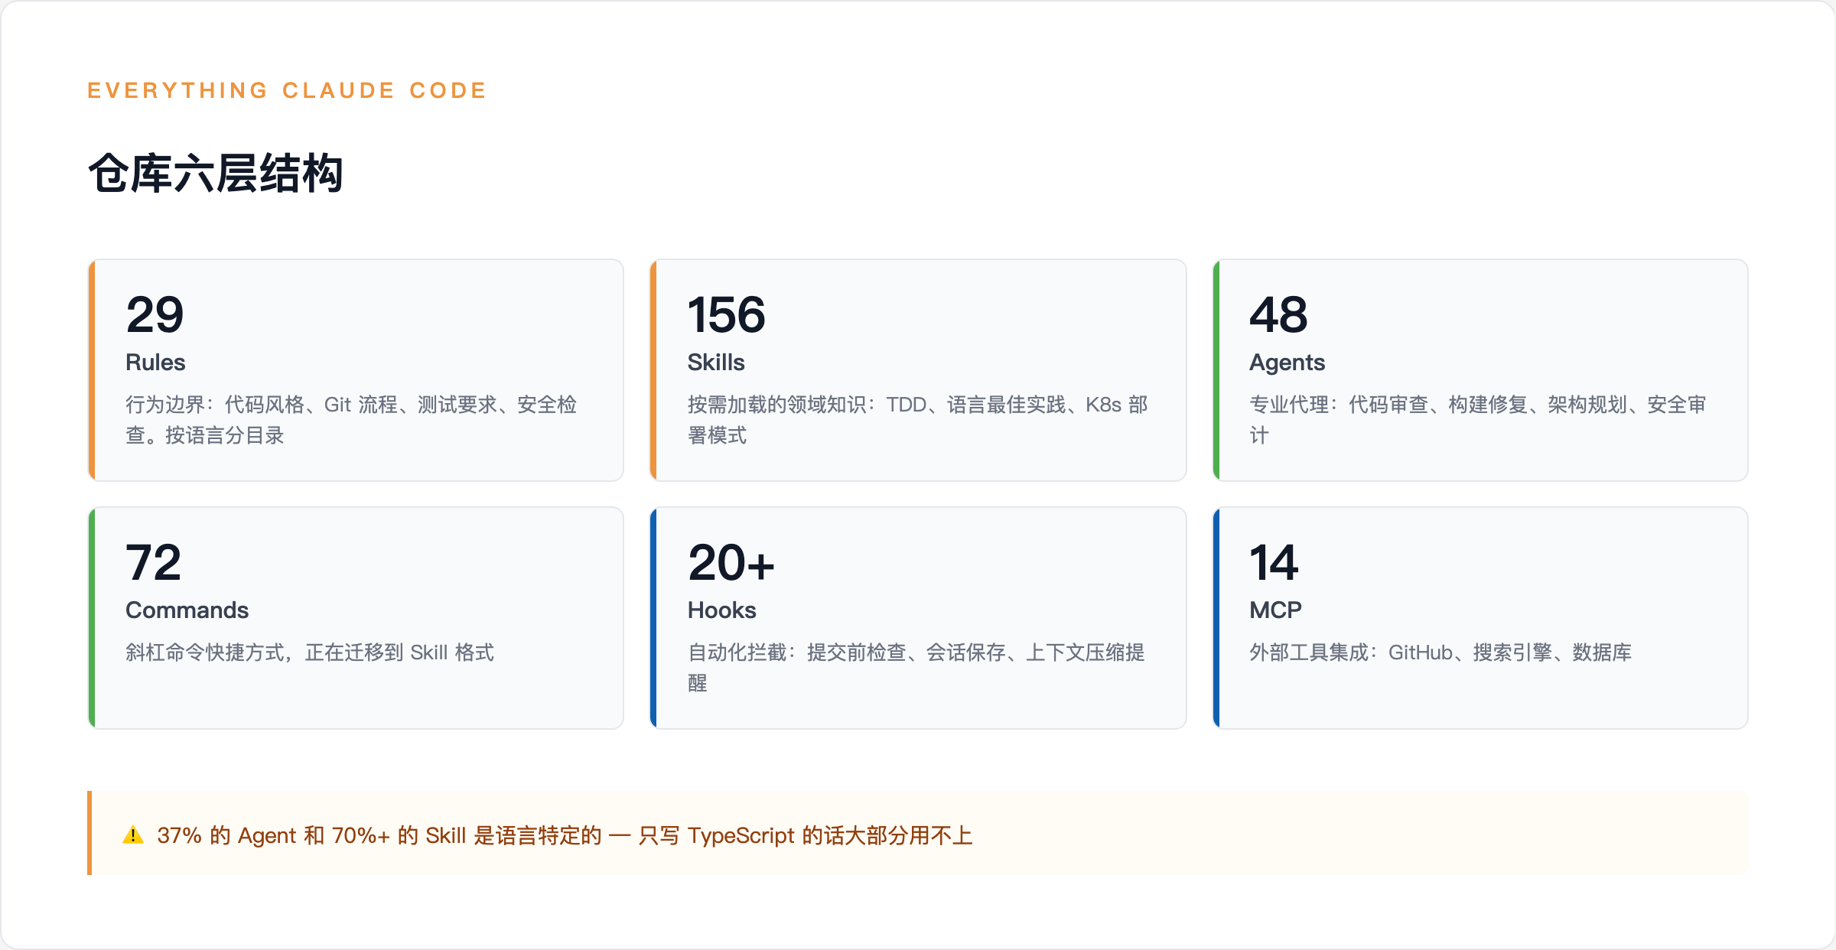Select the 29 Rules card
Viewport: 1836px width, 950px height.
(356, 369)
